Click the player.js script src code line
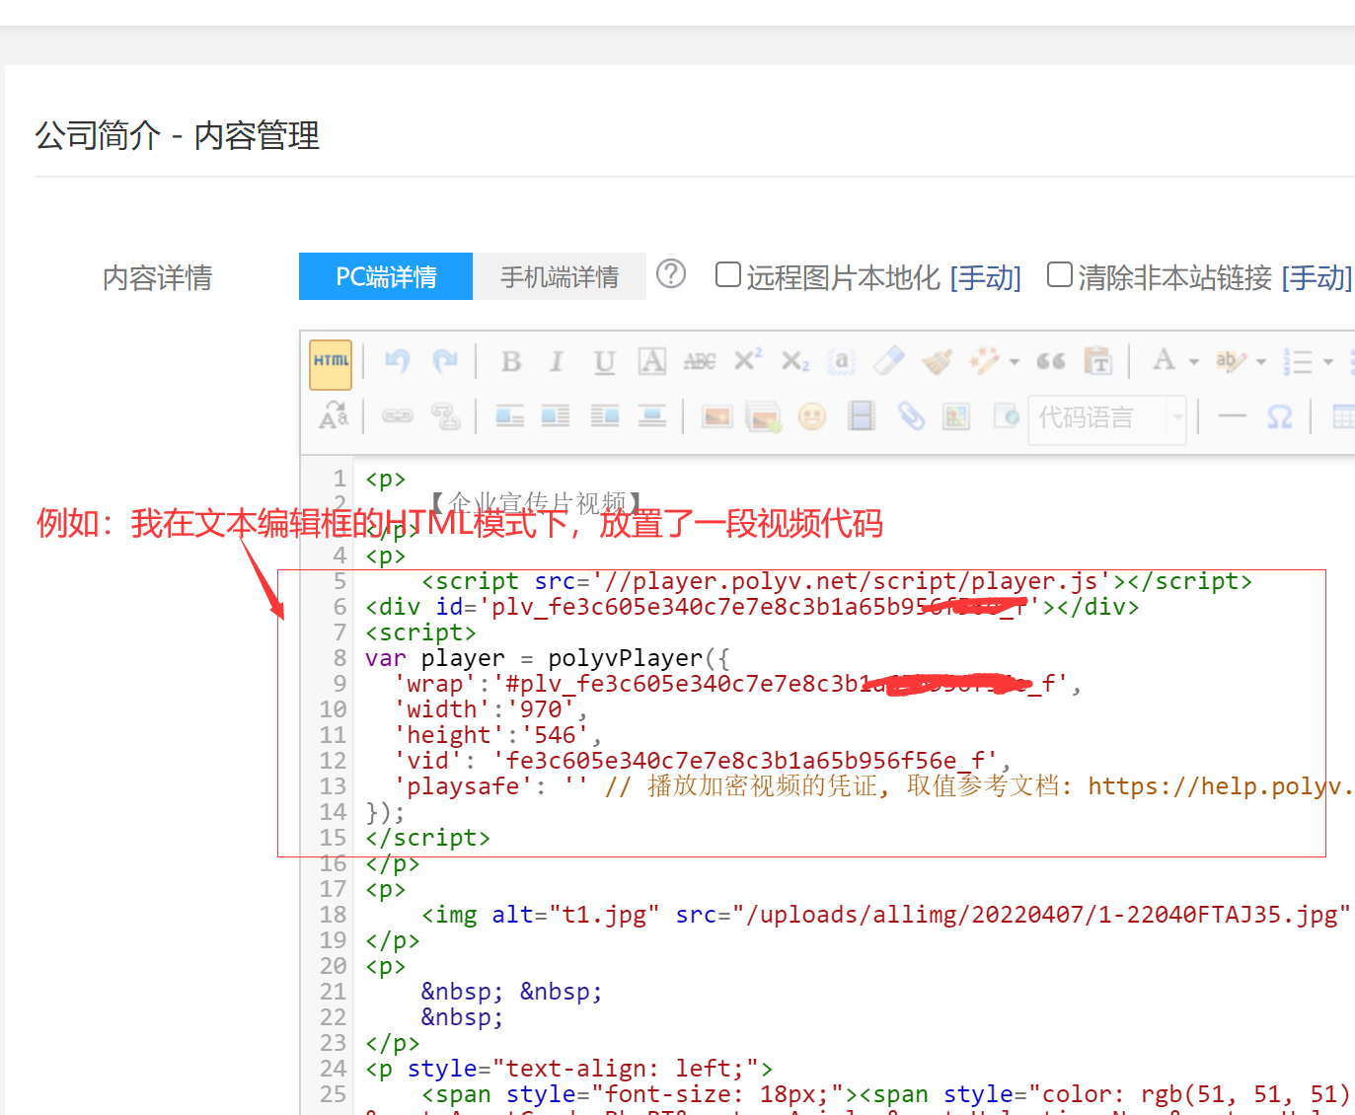The width and height of the screenshot is (1355, 1115). point(837,581)
